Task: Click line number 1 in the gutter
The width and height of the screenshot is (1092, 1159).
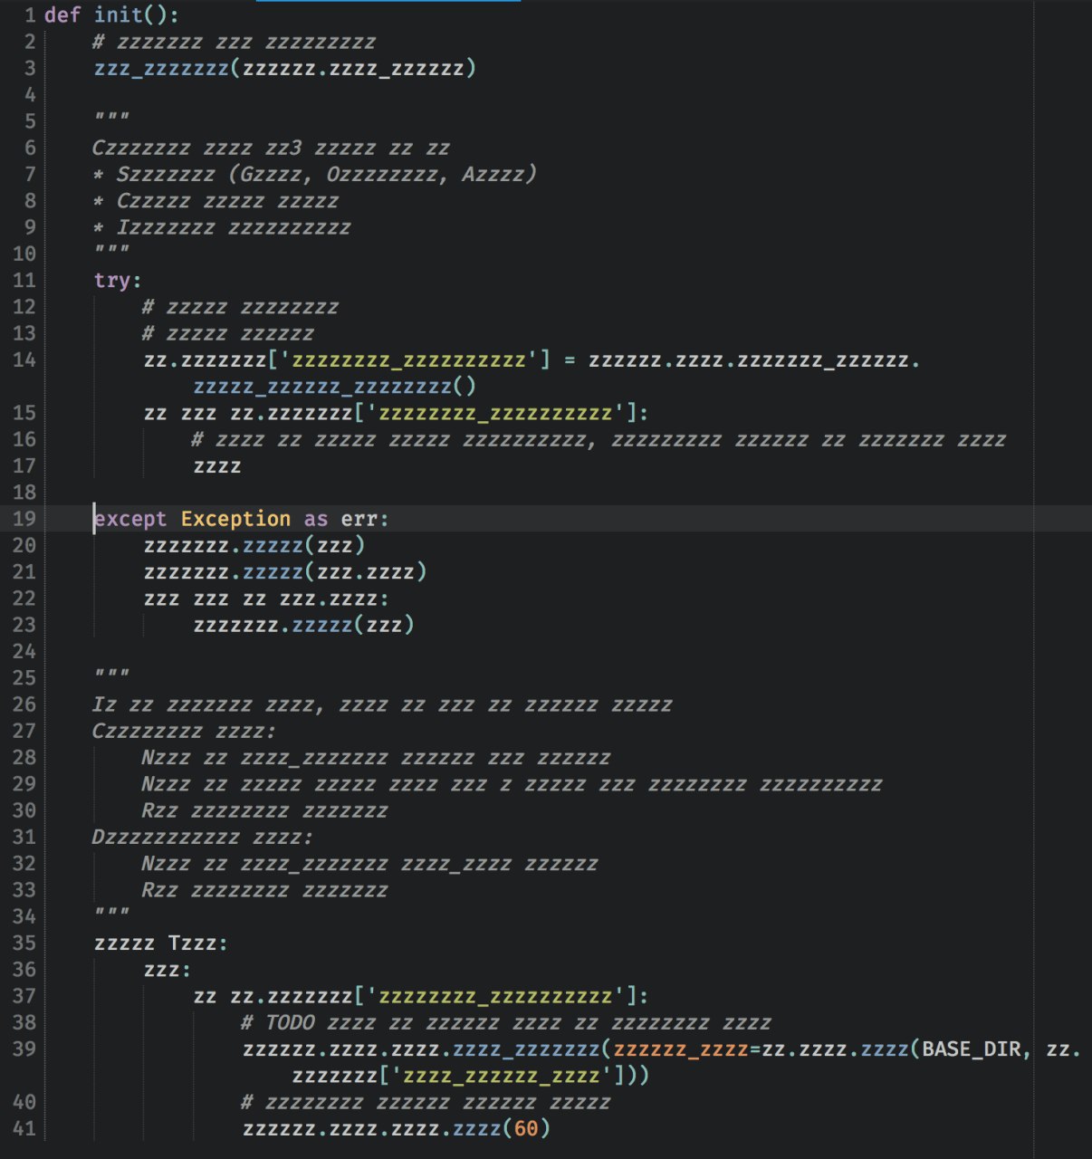Action: click(x=30, y=15)
